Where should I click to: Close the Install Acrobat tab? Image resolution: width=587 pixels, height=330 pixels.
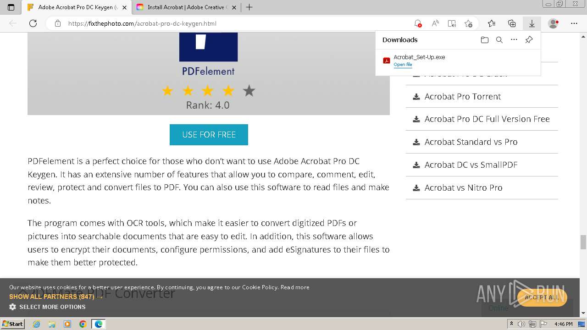coord(234,7)
